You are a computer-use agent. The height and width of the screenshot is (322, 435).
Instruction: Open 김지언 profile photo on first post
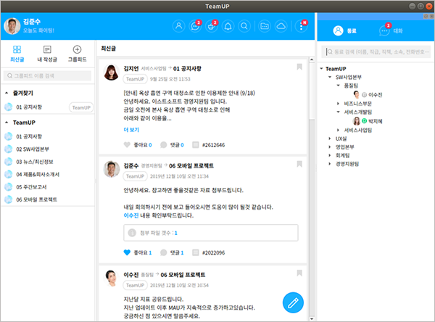(x=111, y=73)
